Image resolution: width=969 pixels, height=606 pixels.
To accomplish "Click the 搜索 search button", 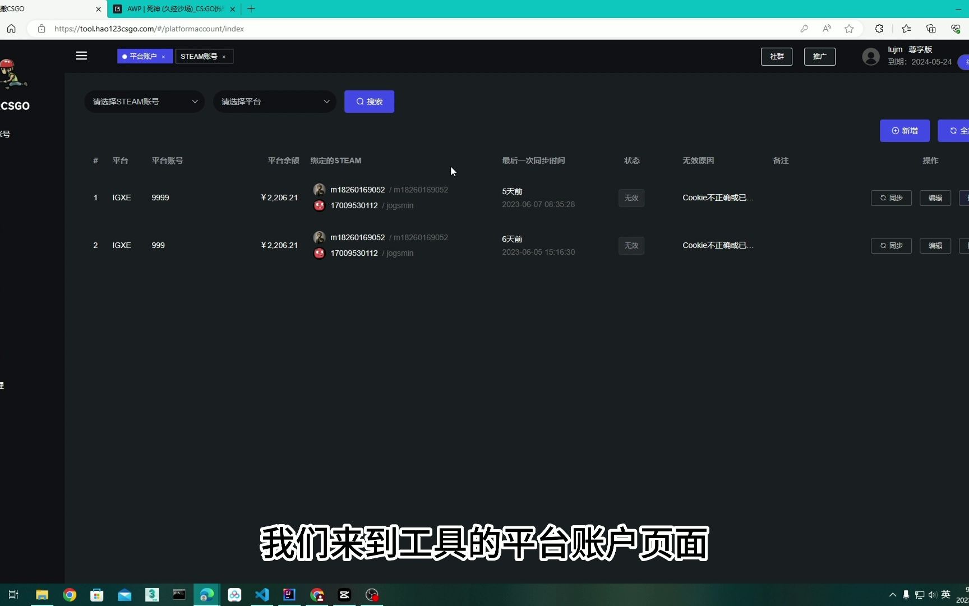I will click(x=369, y=102).
